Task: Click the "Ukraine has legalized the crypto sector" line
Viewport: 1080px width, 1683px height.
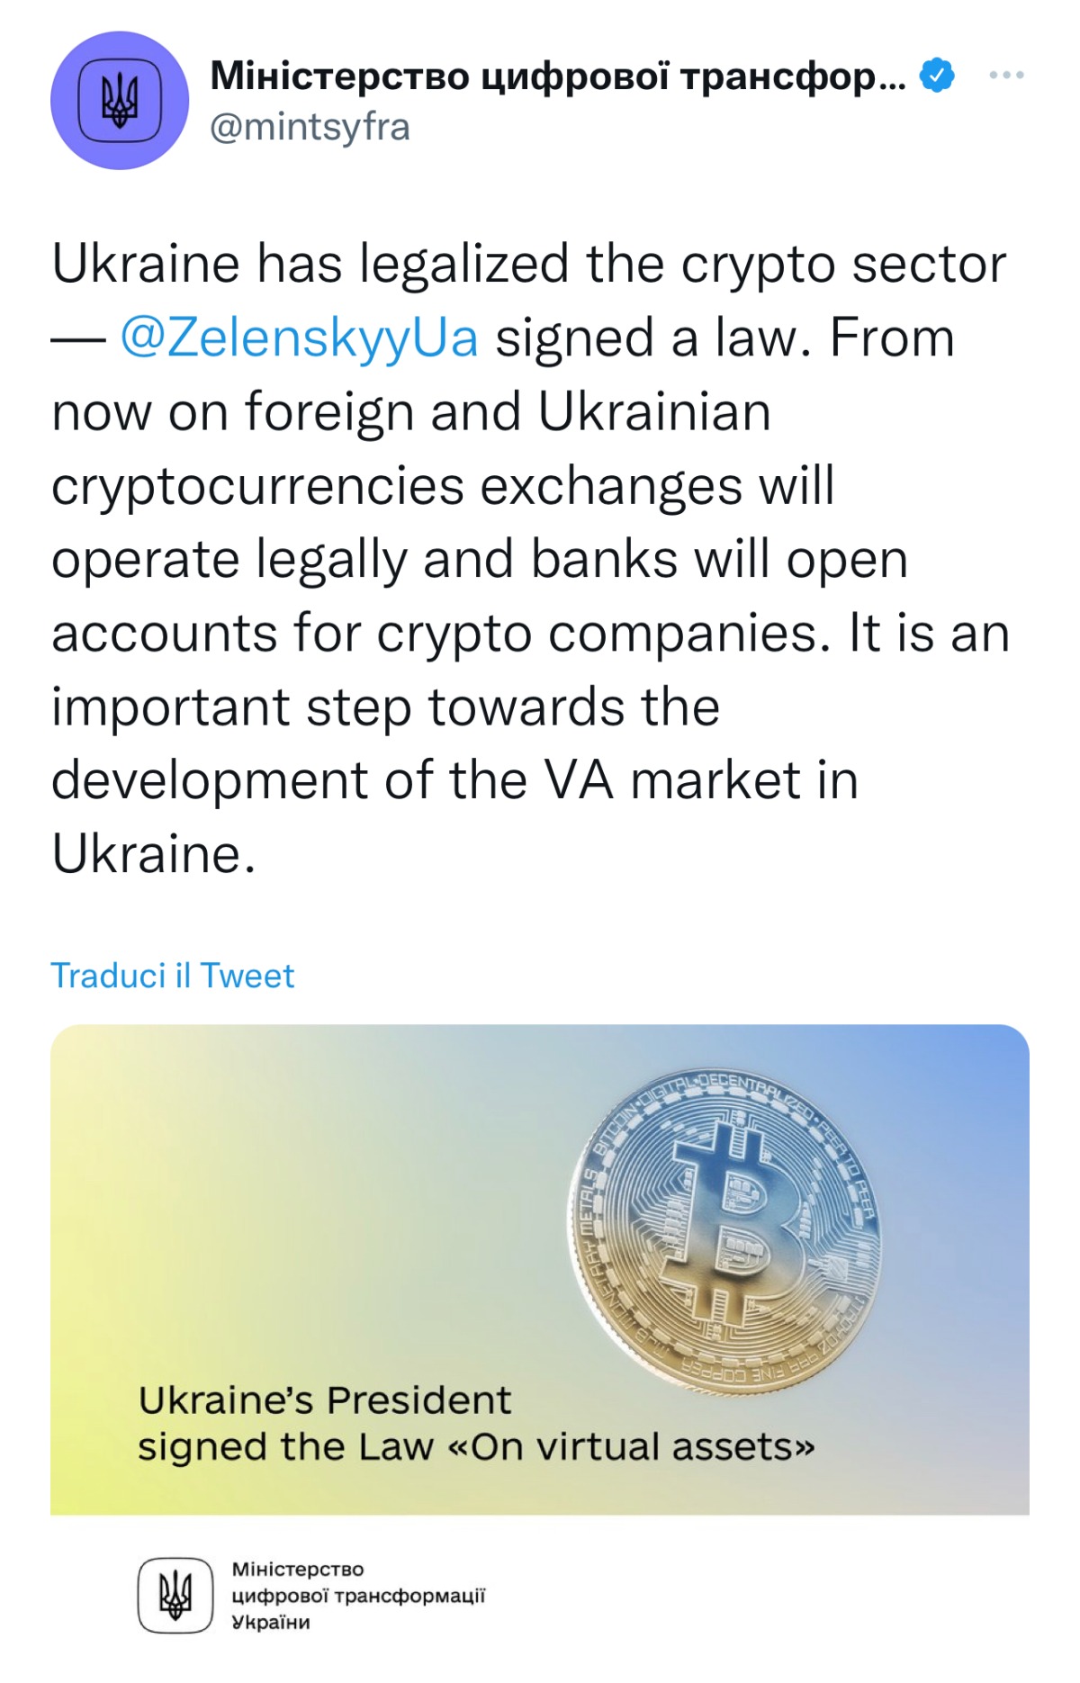Action: point(528,265)
